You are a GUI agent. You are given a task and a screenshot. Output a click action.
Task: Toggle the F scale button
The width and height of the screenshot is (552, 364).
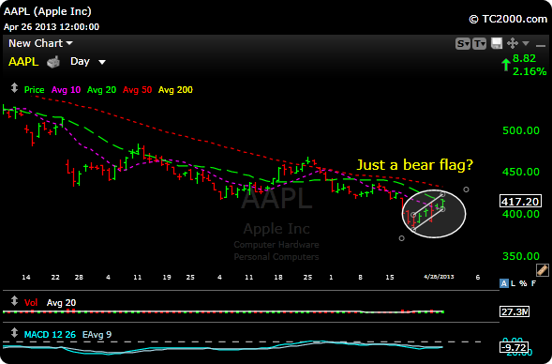point(533,283)
